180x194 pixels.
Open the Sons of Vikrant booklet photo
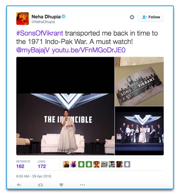(x=139, y=81)
